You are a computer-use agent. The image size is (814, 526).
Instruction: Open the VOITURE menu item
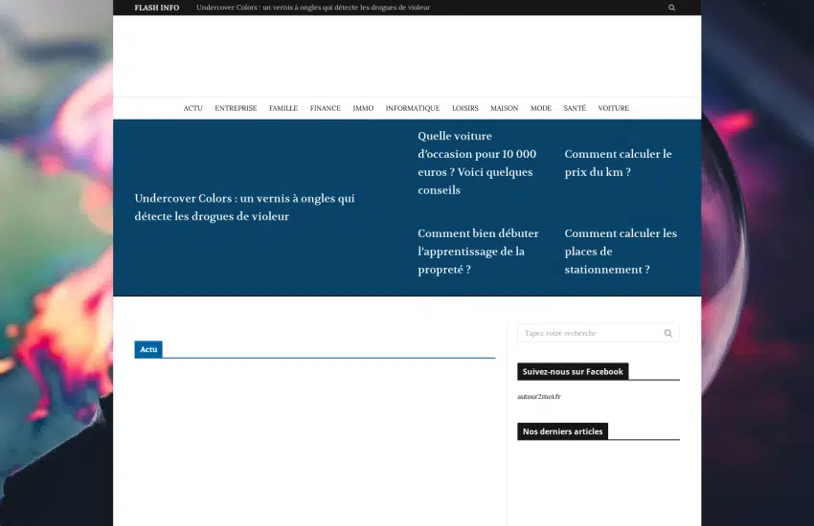coord(613,109)
